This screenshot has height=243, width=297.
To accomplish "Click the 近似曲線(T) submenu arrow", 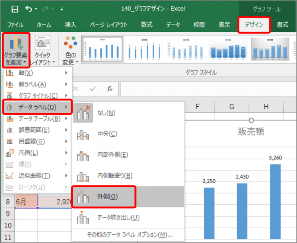I will pyautogui.click(x=66, y=175).
